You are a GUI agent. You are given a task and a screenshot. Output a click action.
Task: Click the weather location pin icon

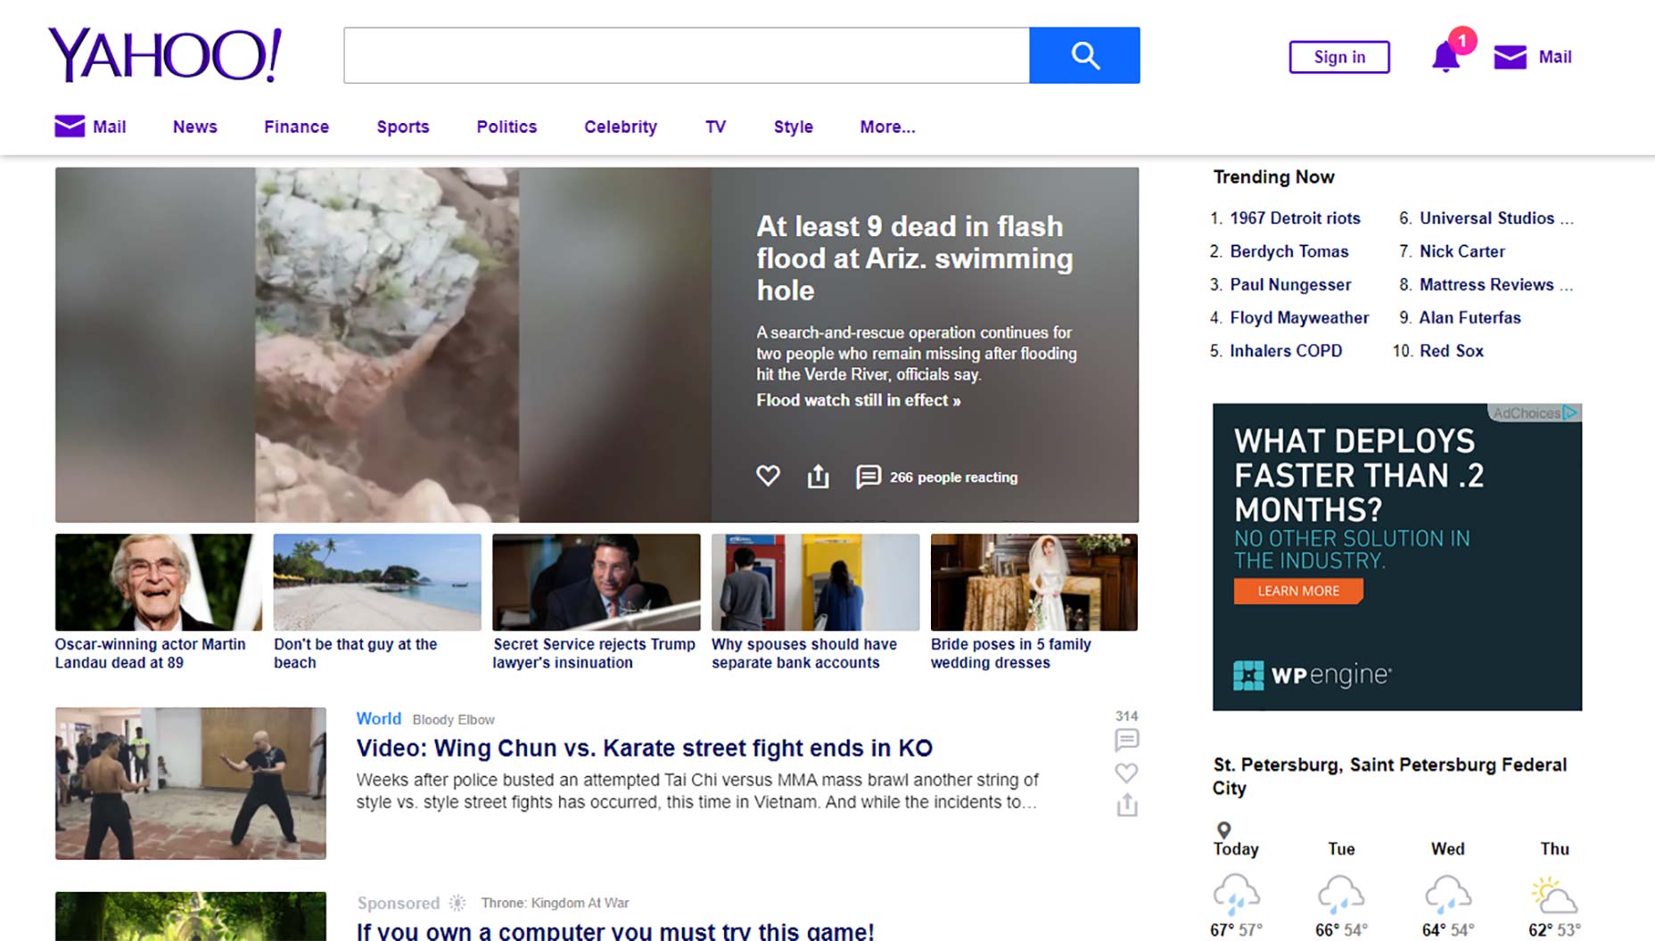click(x=1224, y=830)
